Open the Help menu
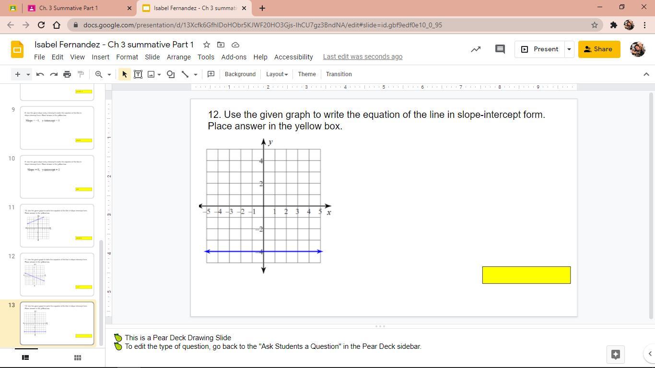This screenshot has width=655, height=368. pos(260,57)
